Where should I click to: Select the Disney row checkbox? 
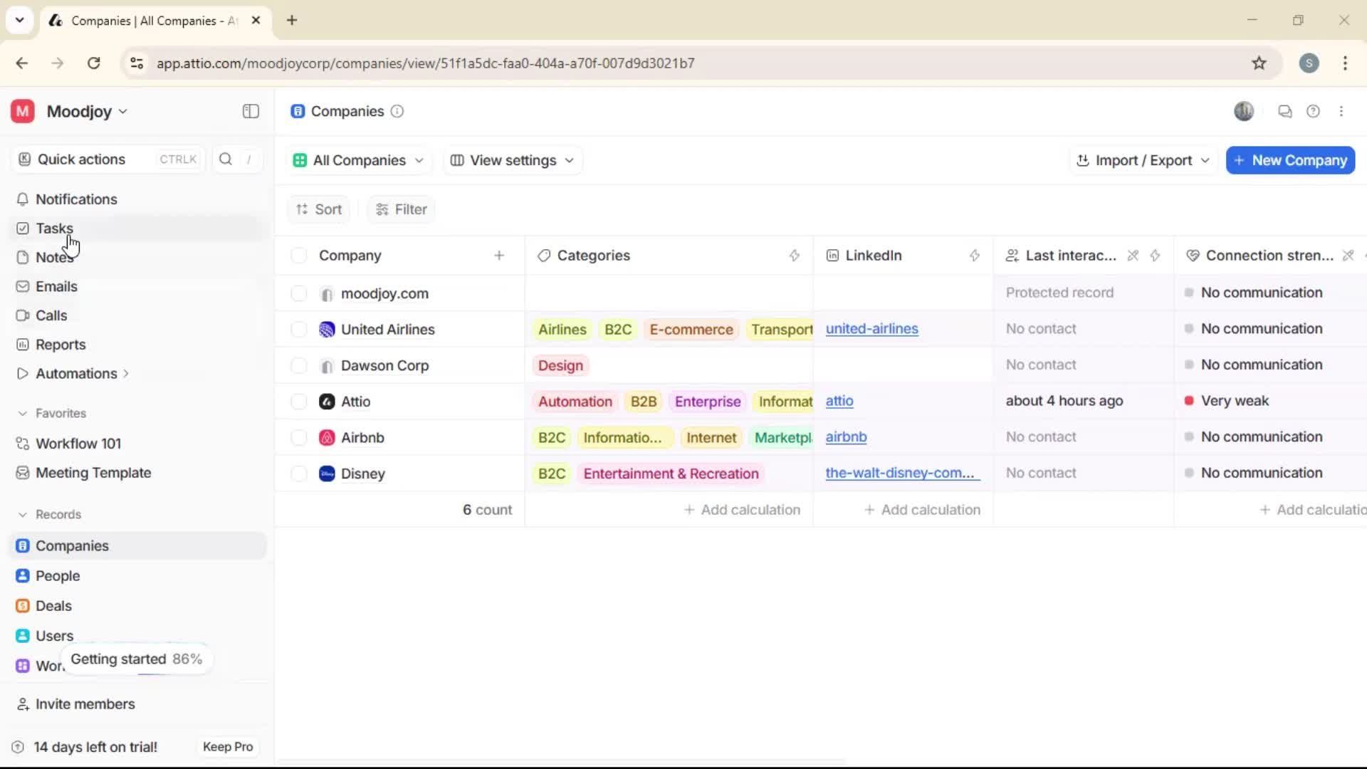[299, 474]
